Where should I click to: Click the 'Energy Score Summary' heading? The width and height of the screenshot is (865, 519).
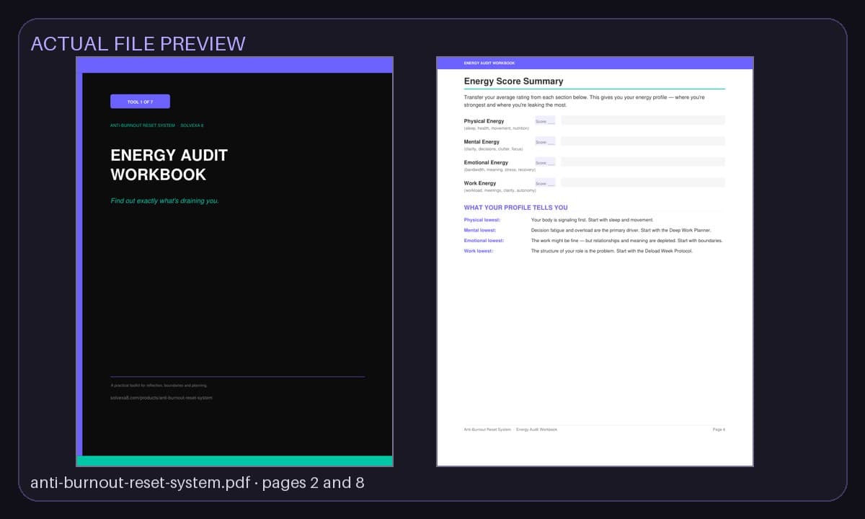pyautogui.click(x=513, y=81)
